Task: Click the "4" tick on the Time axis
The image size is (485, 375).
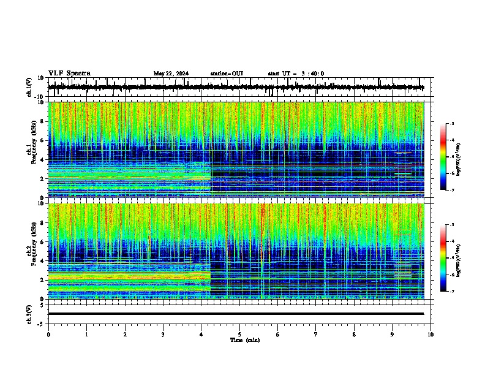Action: point(201,335)
